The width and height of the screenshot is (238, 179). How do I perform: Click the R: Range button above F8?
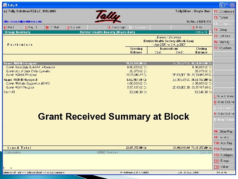224,120
